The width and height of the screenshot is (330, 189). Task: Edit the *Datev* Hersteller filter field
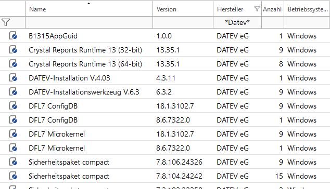click(237, 22)
